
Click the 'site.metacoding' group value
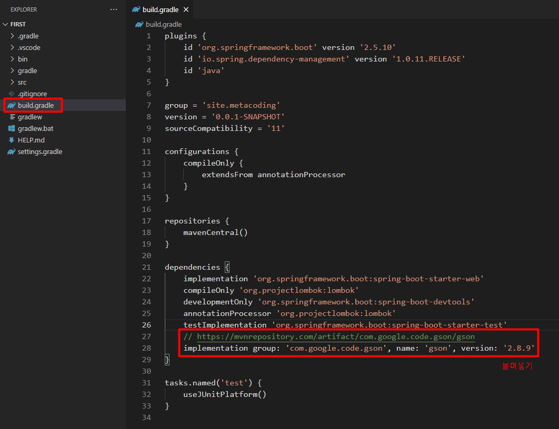(x=241, y=105)
